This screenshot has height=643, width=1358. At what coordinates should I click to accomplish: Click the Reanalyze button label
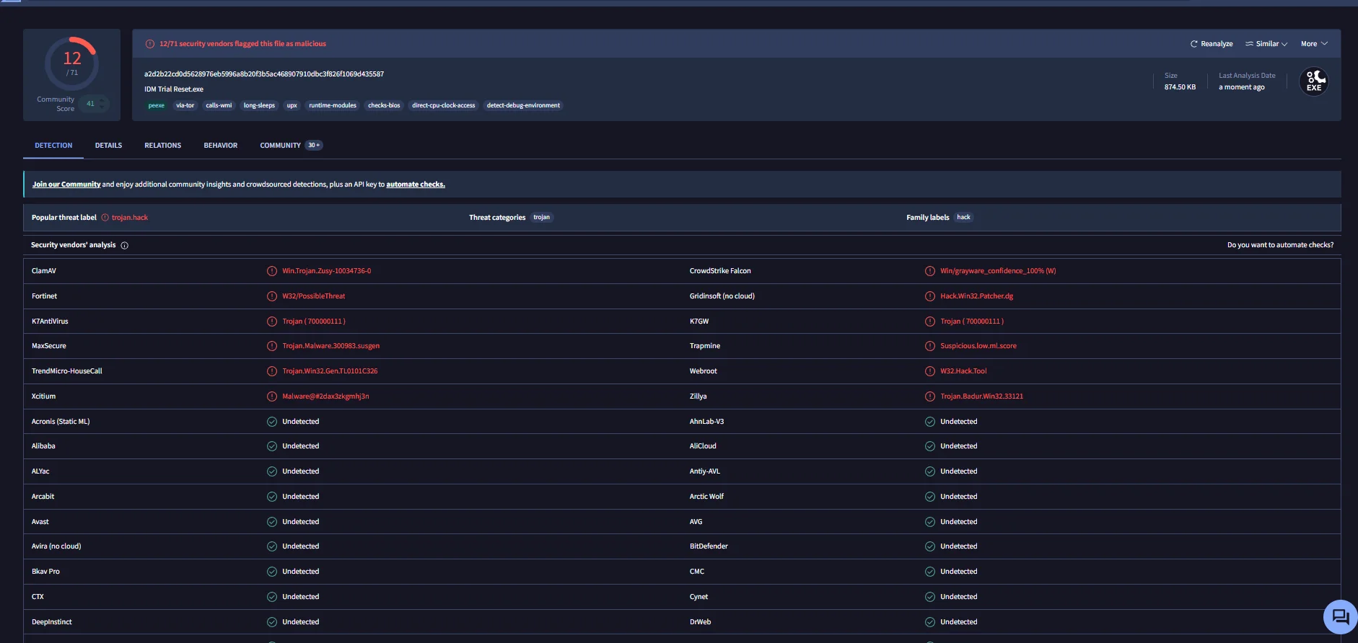[x=1217, y=44]
